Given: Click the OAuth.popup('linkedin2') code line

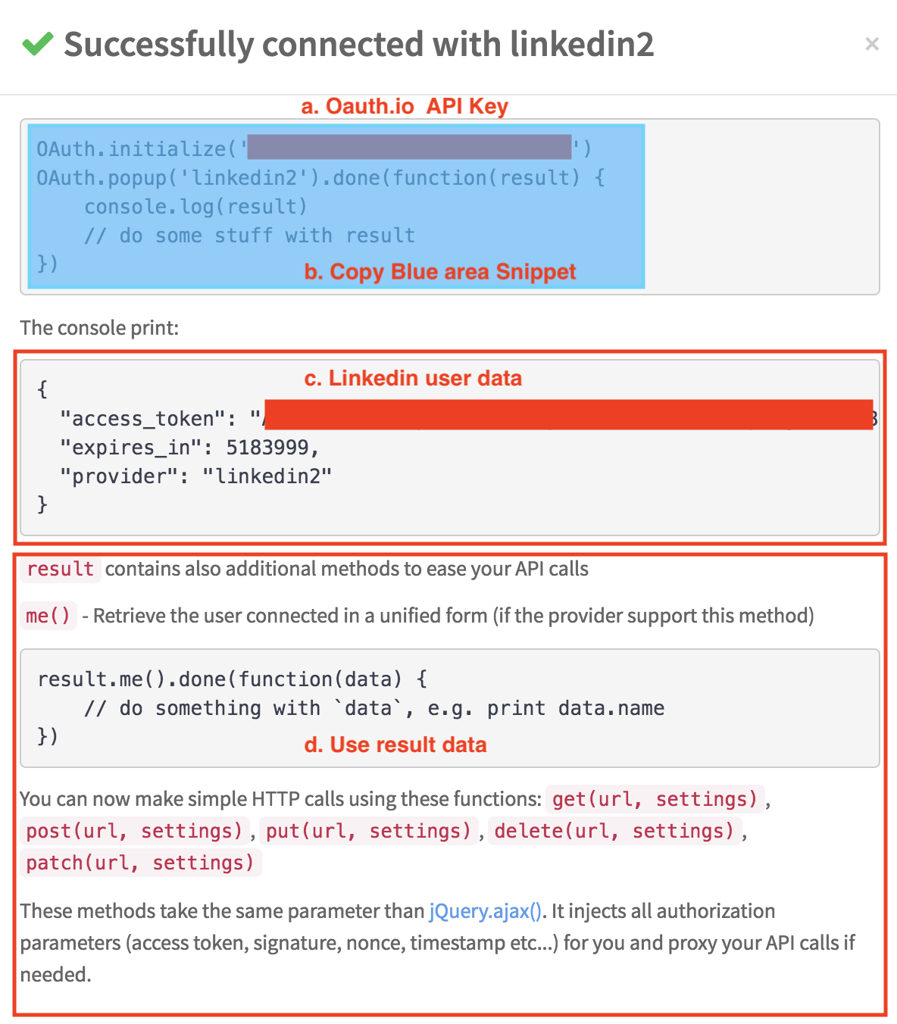Looking at the screenshot, I should [320, 178].
